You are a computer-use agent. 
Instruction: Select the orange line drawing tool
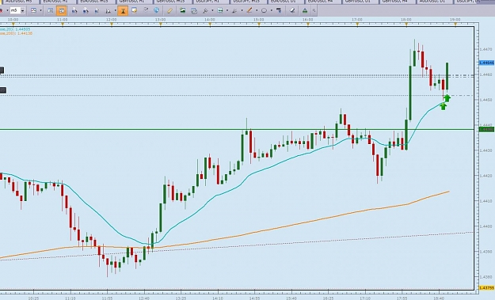coord(249,11)
